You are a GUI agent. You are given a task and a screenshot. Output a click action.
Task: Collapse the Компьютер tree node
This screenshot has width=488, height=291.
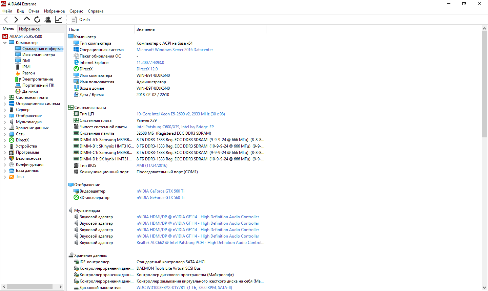coord(5,43)
